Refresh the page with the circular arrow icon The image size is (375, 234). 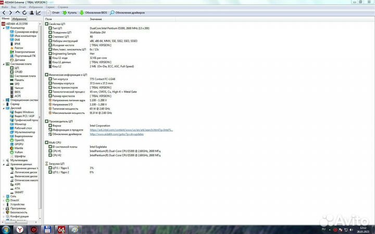[x=24, y=12]
